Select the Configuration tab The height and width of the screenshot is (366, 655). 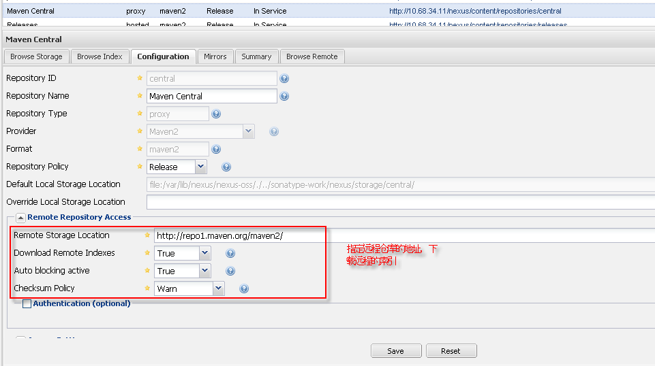[164, 56]
